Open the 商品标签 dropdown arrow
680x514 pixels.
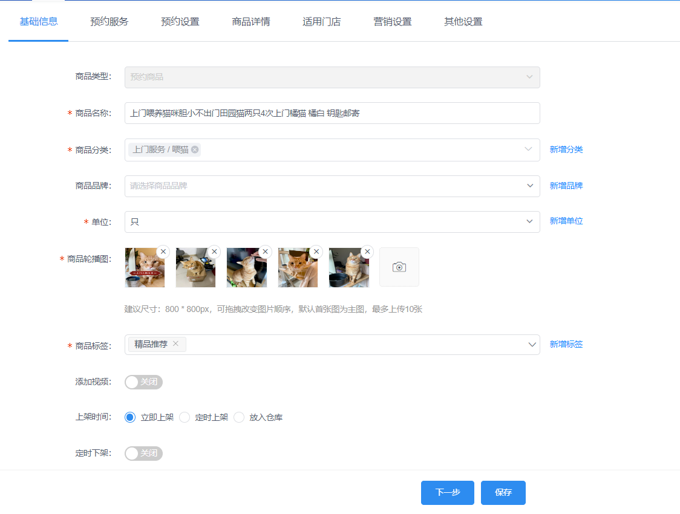[532, 345]
